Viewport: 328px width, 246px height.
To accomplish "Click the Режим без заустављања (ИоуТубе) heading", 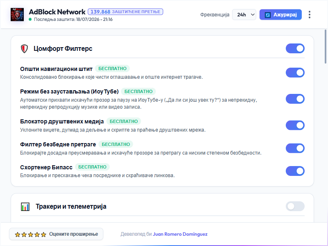I will 69,91.
